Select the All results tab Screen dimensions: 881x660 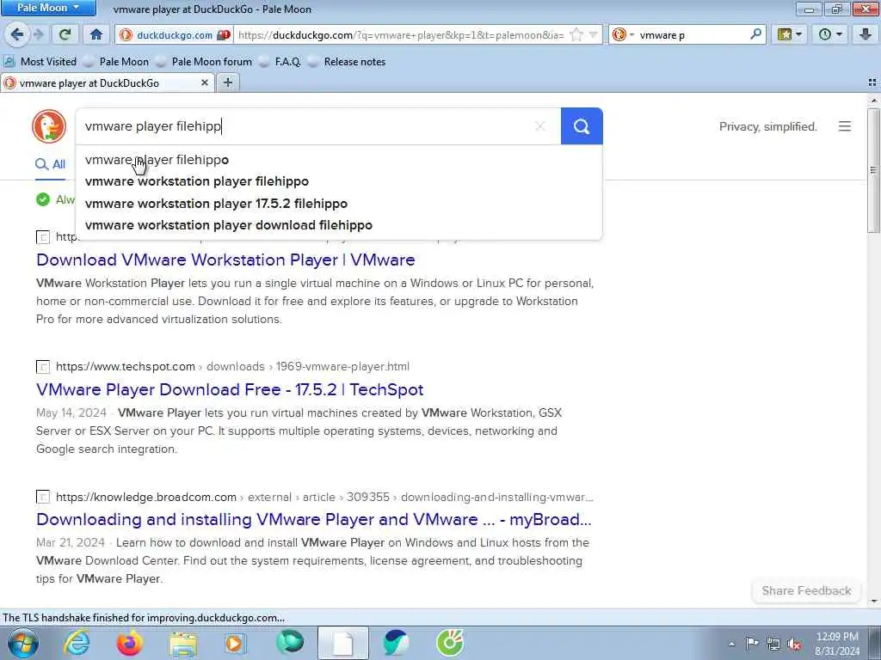point(51,164)
